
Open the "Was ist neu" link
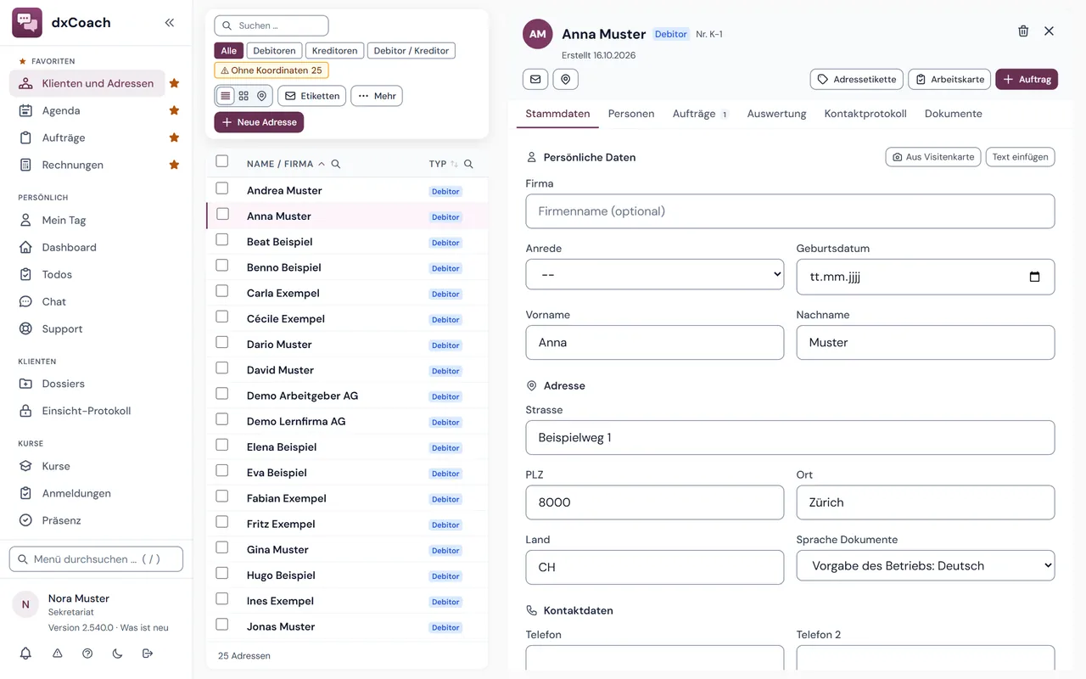(144, 628)
